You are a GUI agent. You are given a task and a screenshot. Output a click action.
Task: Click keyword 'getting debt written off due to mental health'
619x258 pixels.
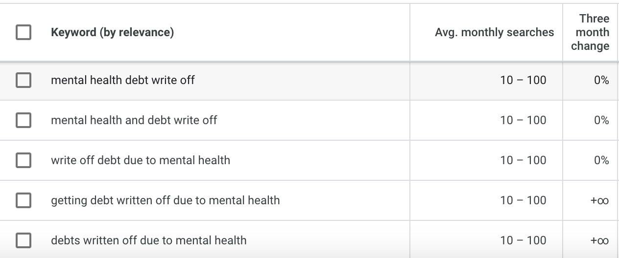coord(165,200)
